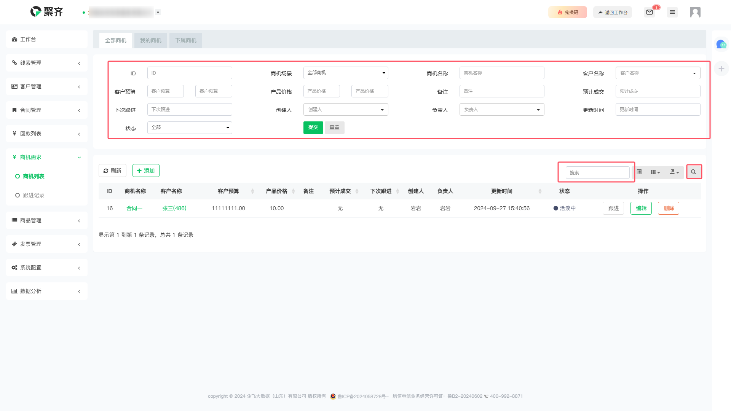Viewport: 731px width, 411px height.
Task: Open the 张三(486) customer link
Action: (x=174, y=208)
